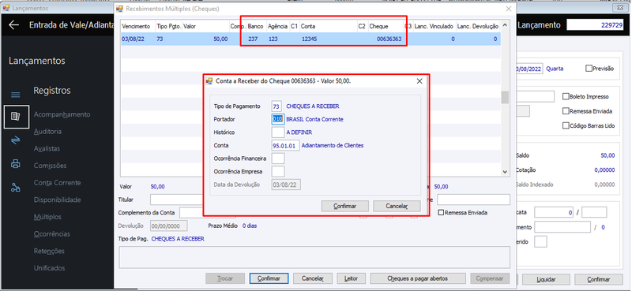Open the Disponibilidade entry
This screenshot has width=632, height=291.
tap(57, 200)
